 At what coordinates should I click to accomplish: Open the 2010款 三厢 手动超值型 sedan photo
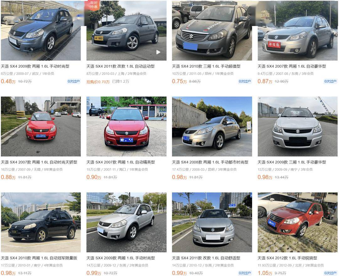coord(212,30)
